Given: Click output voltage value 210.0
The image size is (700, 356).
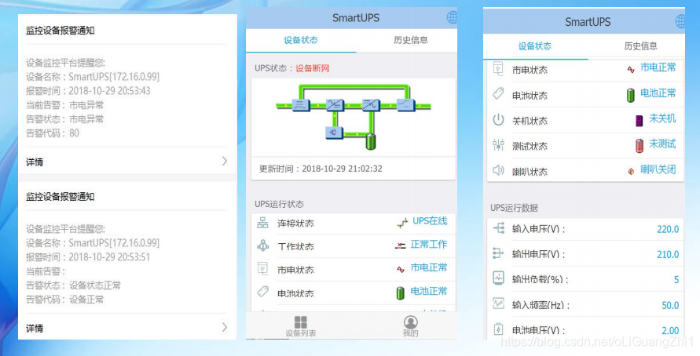Looking at the screenshot, I should click(668, 254).
